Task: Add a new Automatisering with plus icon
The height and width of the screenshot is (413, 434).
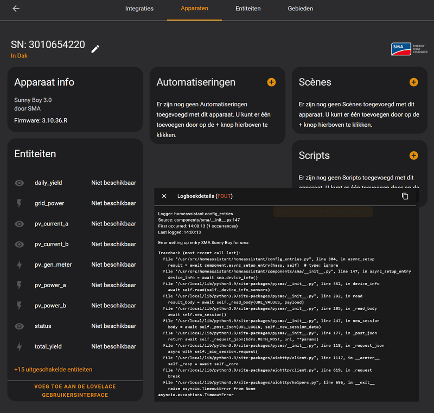Action: tap(271, 82)
